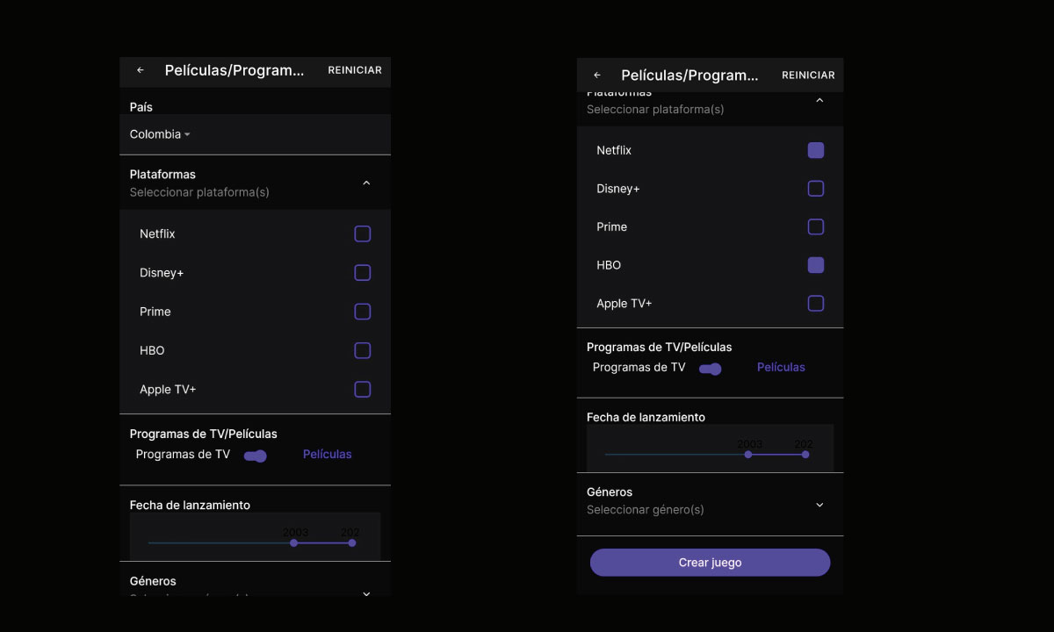
Task: Tap purple Películas label on right screen
Action: [x=781, y=368]
